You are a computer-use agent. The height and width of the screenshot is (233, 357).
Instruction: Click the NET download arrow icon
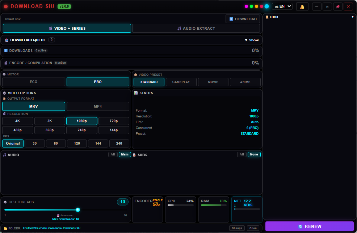pos(235,205)
